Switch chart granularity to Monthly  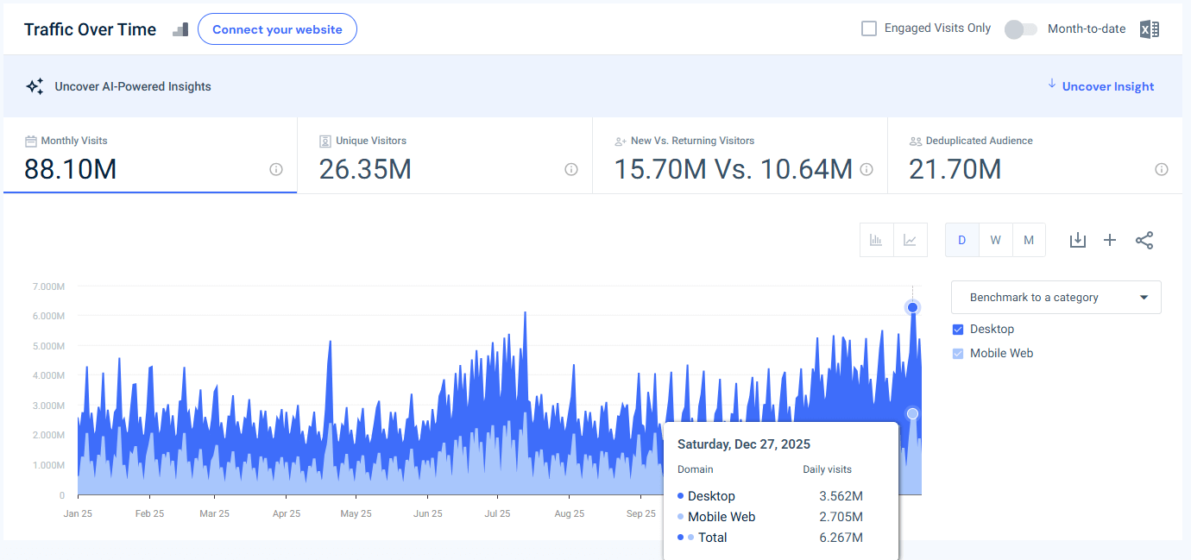pyautogui.click(x=1029, y=240)
